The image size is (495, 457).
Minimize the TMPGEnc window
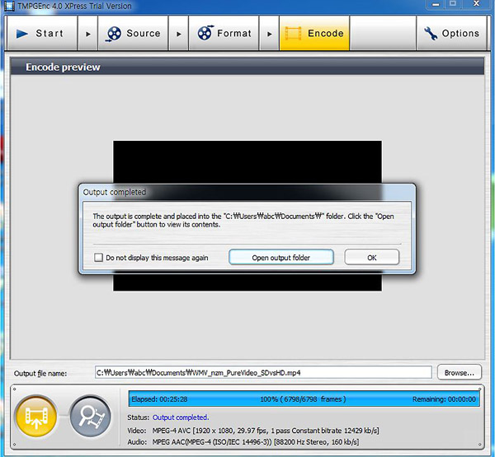(x=436, y=4)
